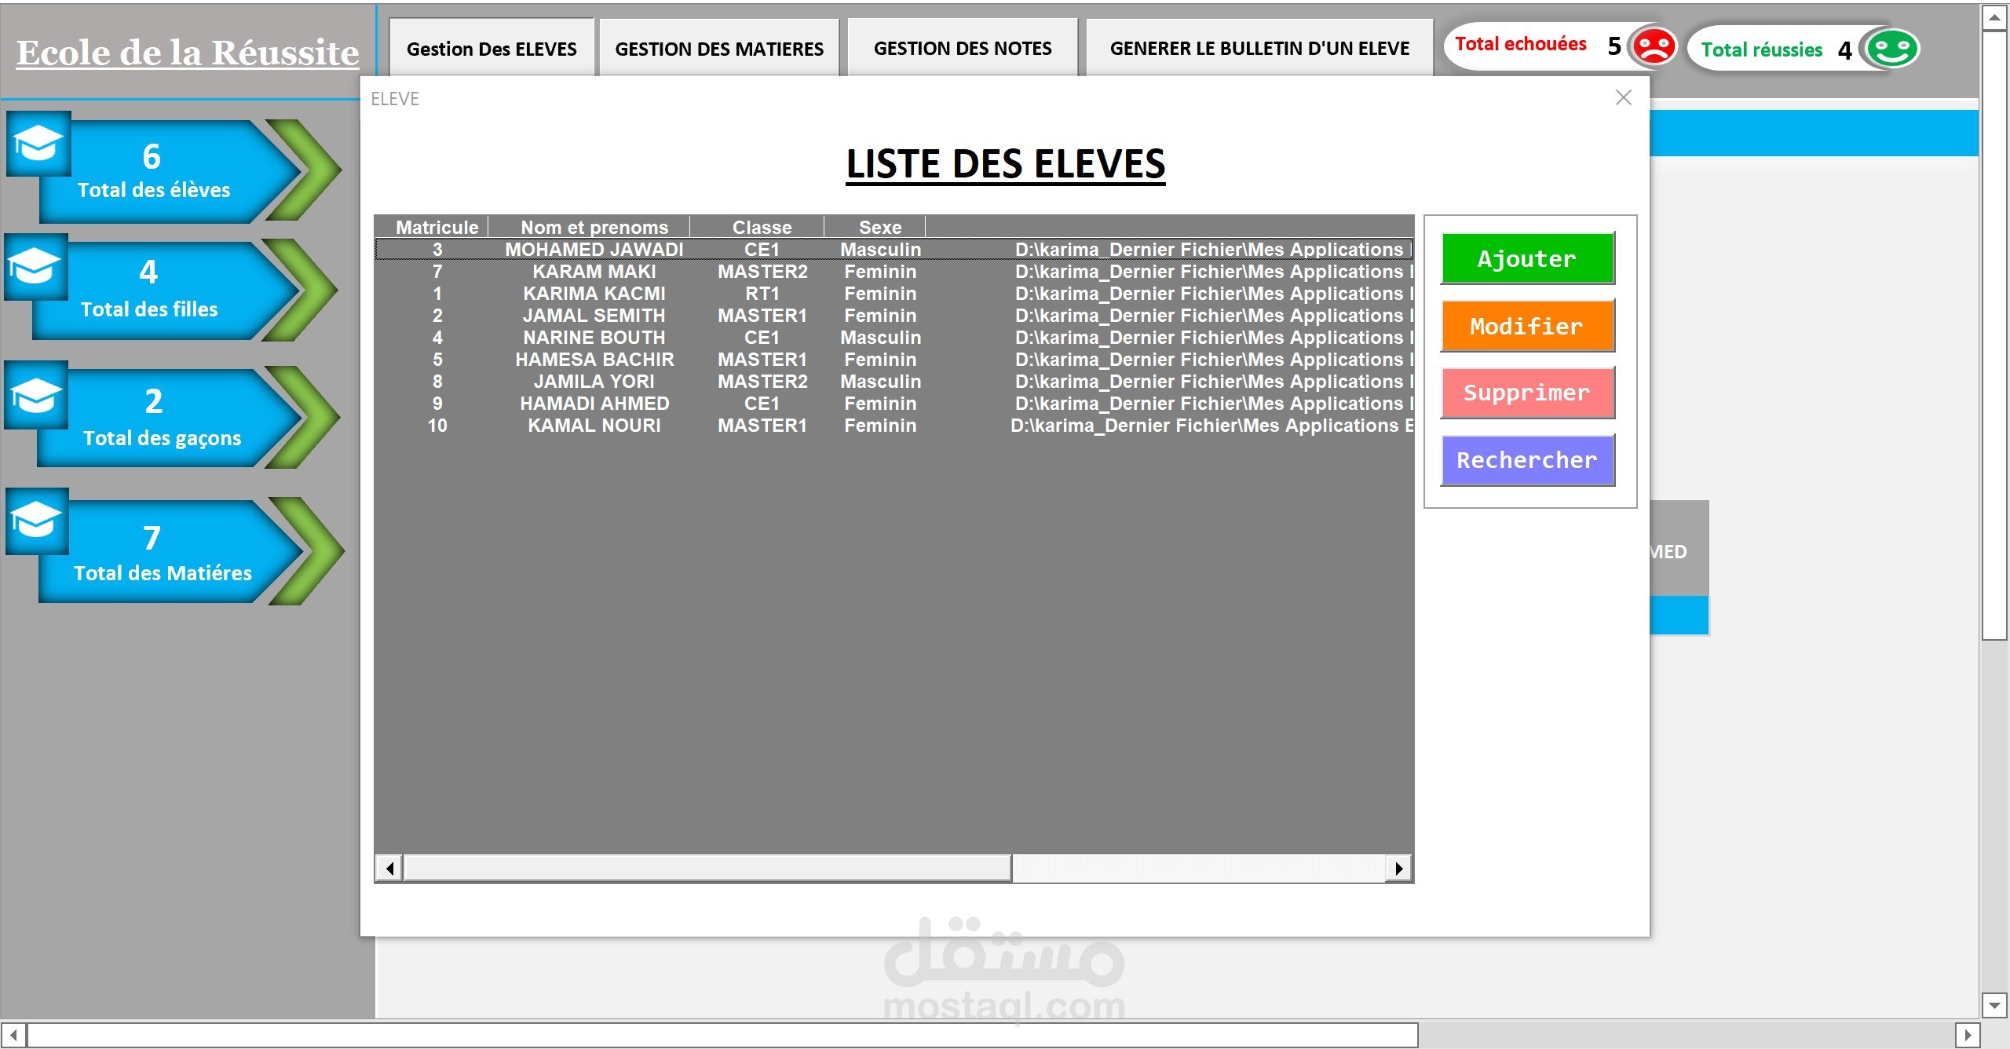2010x1049 pixels.
Task: Click the green smiley face icon
Action: pyautogui.click(x=1892, y=49)
